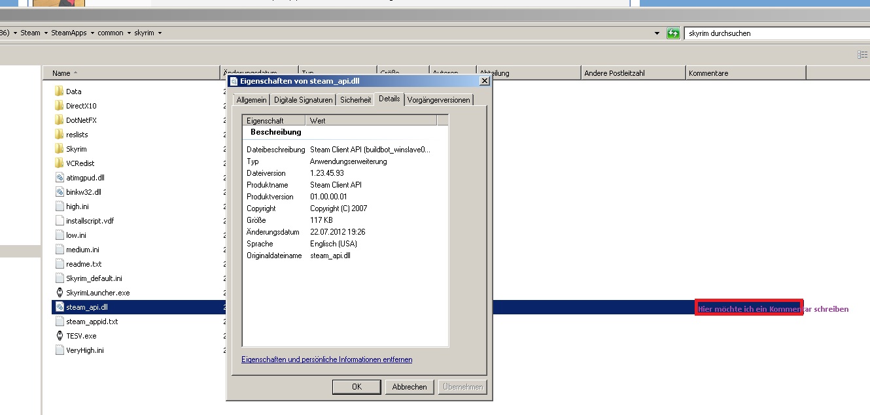Expand the skyrim breadcrumb arrow

click(x=160, y=33)
